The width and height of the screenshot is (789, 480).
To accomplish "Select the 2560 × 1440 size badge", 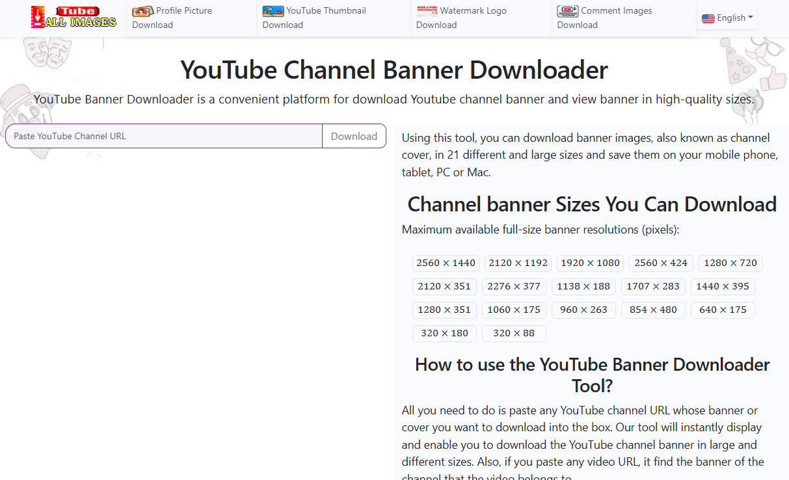I will (x=446, y=263).
